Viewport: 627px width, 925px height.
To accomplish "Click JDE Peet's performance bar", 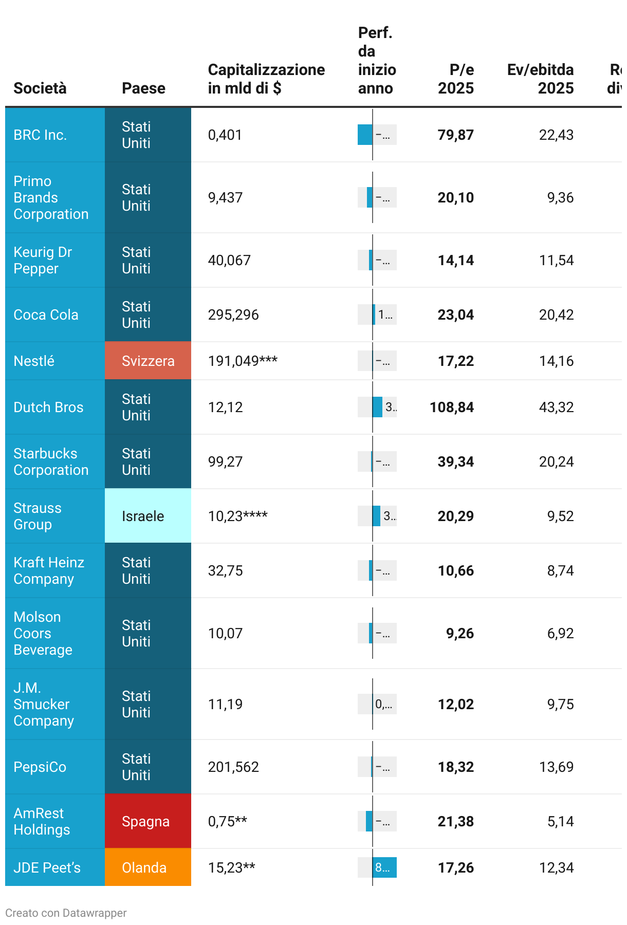I will [384, 867].
